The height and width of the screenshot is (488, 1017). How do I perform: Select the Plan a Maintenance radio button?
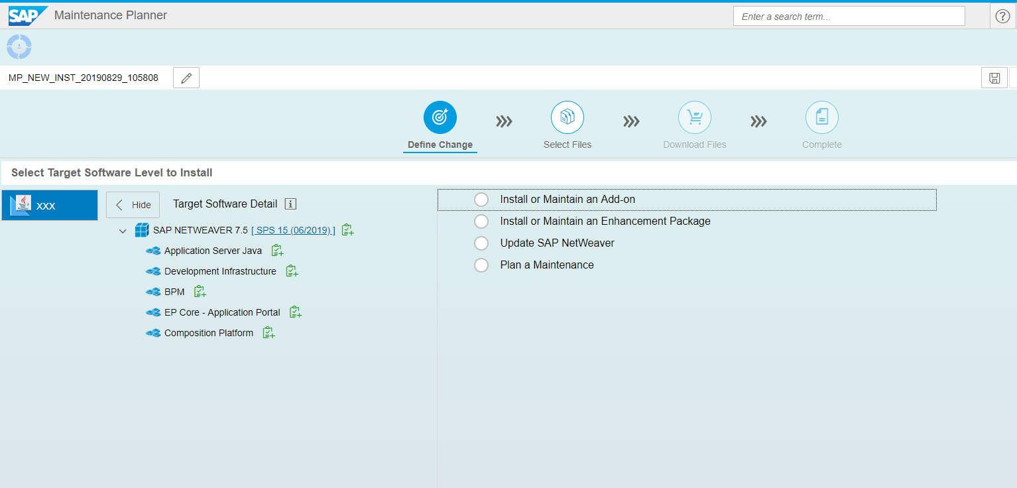tap(481, 265)
